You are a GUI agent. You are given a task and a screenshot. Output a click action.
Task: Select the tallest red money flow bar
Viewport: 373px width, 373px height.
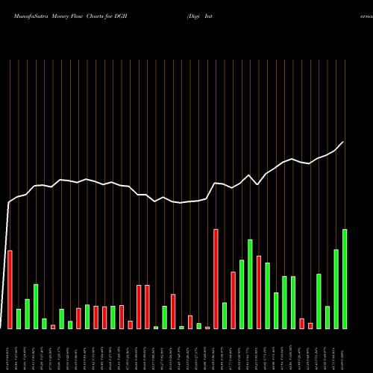[x=216, y=279]
